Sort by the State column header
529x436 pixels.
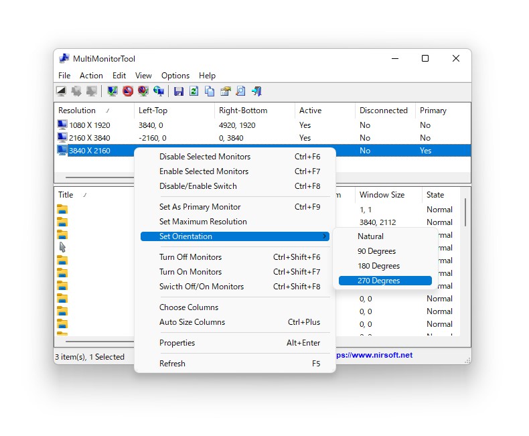pyautogui.click(x=441, y=195)
